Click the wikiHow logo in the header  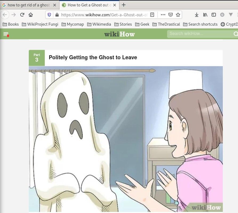click(119, 34)
